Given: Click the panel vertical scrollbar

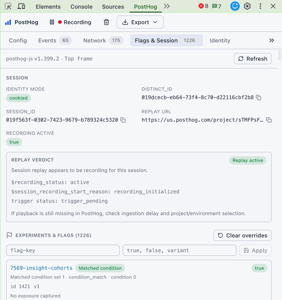Looking at the screenshot, I should coord(280,55).
